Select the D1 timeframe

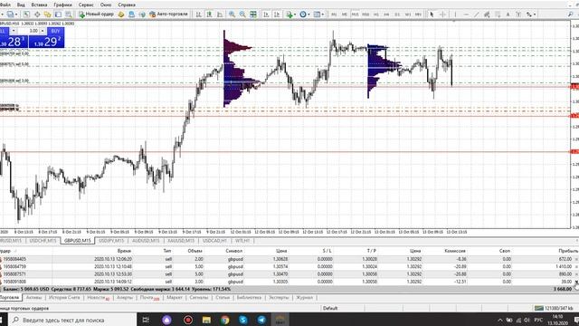pyautogui.click(x=397, y=14)
